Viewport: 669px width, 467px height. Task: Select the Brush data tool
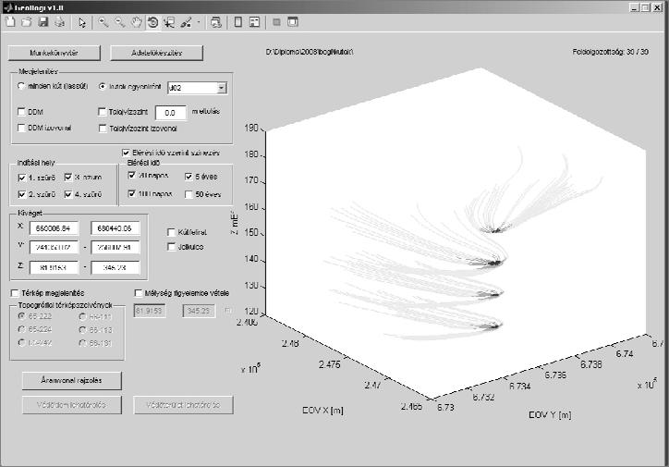tap(186, 22)
